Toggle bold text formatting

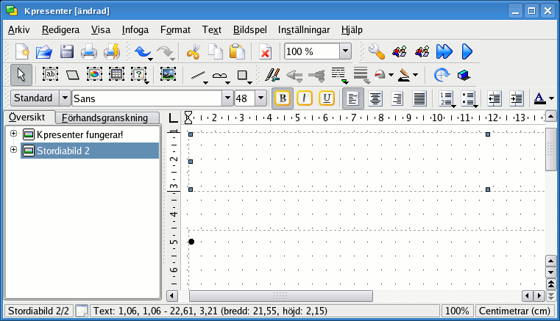point(282,98)
